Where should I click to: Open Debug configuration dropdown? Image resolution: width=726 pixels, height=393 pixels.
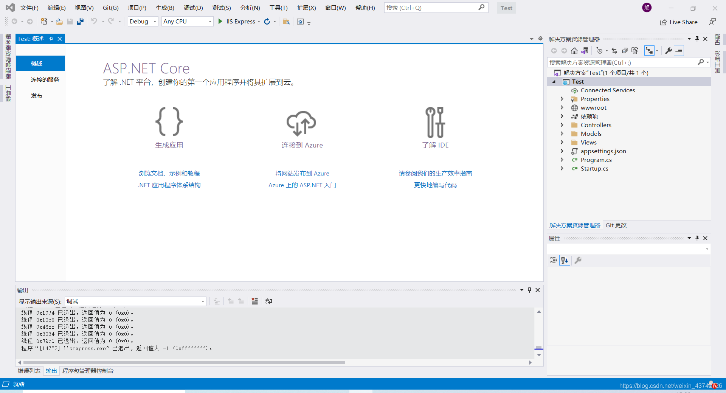click(x=143, y=22)
